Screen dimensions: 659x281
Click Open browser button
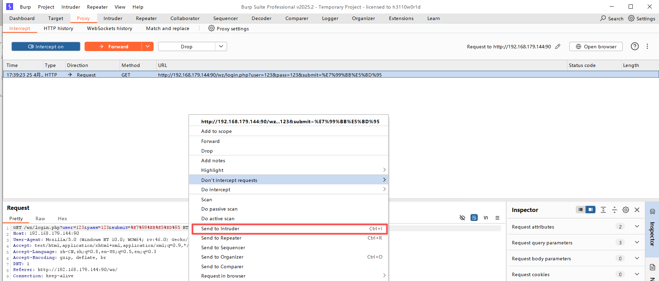(x=596, y=47)
